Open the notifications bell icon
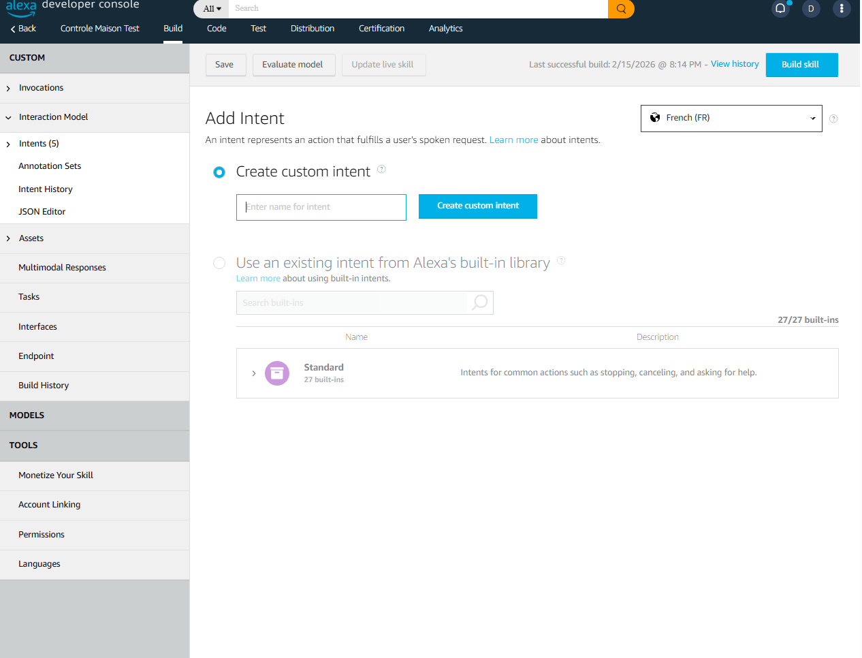862x658 pixels. click(x=780, y=9)
